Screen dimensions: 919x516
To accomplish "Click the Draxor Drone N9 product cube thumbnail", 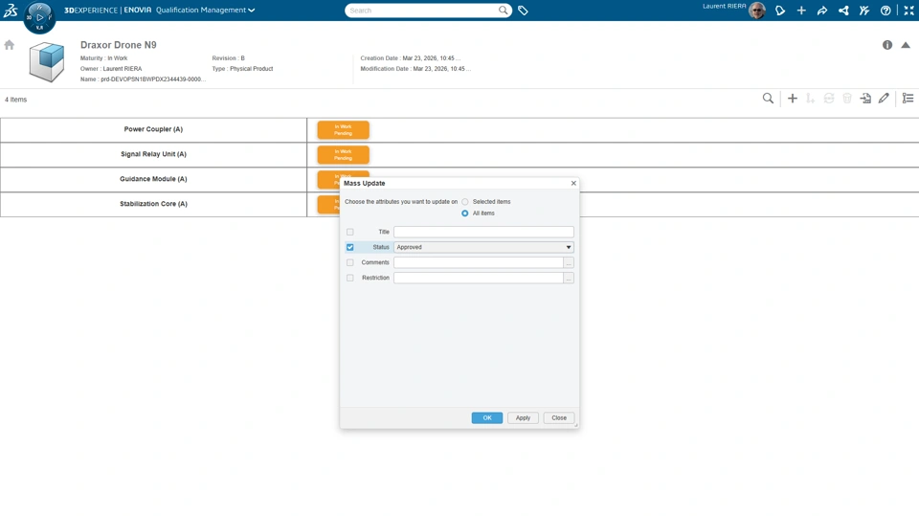I will [x=47, y=61].
